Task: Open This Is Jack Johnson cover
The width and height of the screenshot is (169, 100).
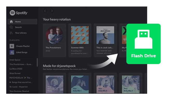Action: (x=105, y=35)
